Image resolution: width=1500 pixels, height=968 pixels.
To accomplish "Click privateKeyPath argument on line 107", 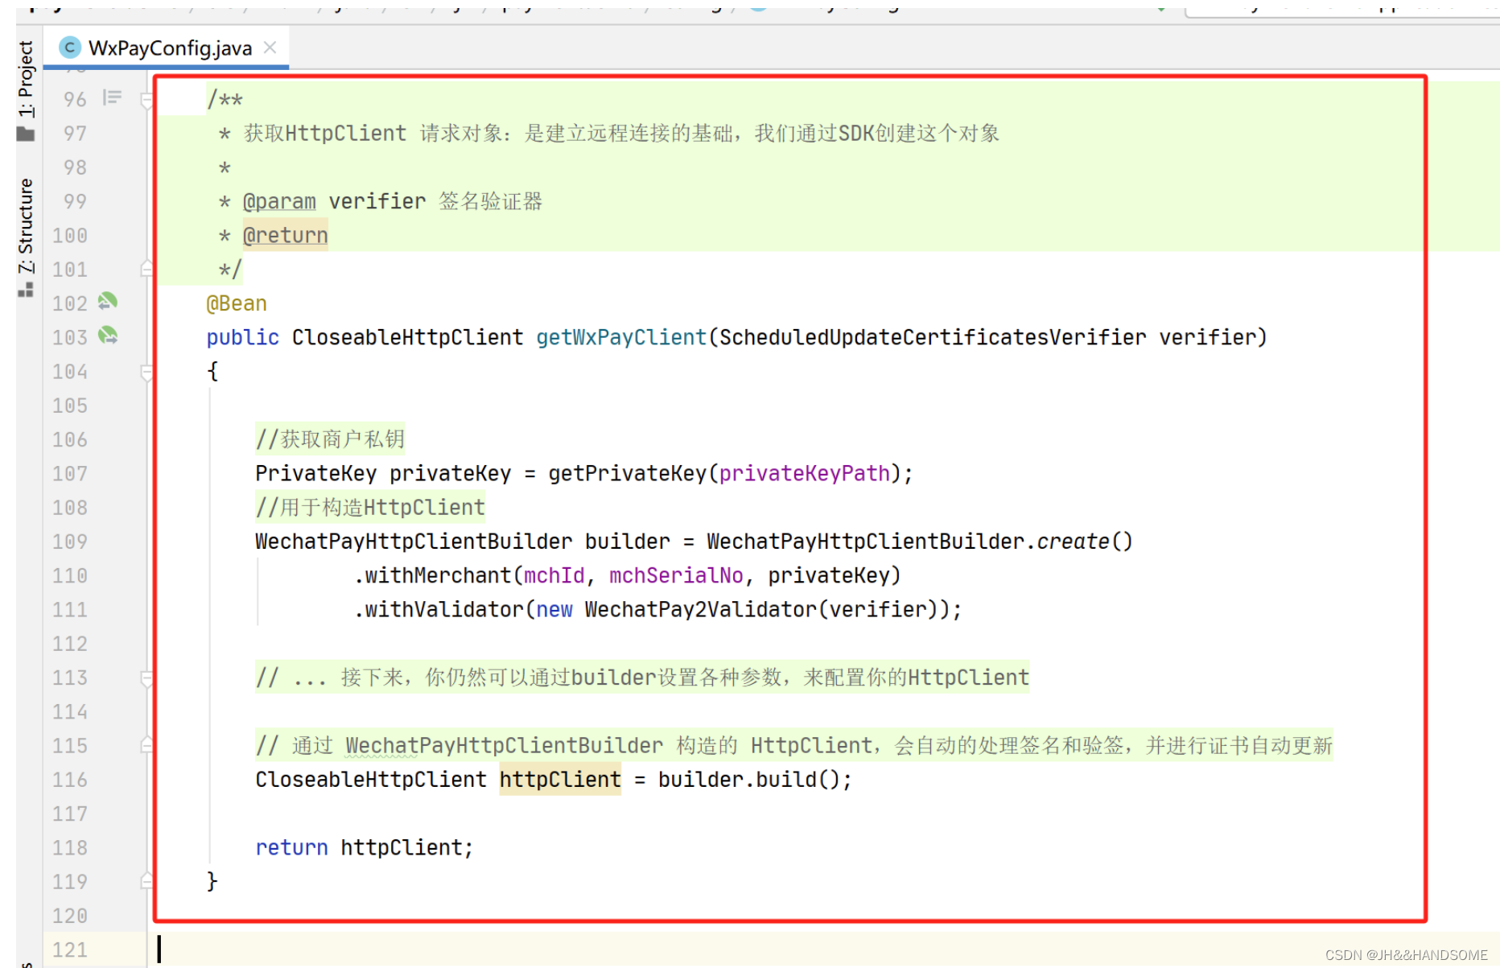I will [x=804, y=473].
